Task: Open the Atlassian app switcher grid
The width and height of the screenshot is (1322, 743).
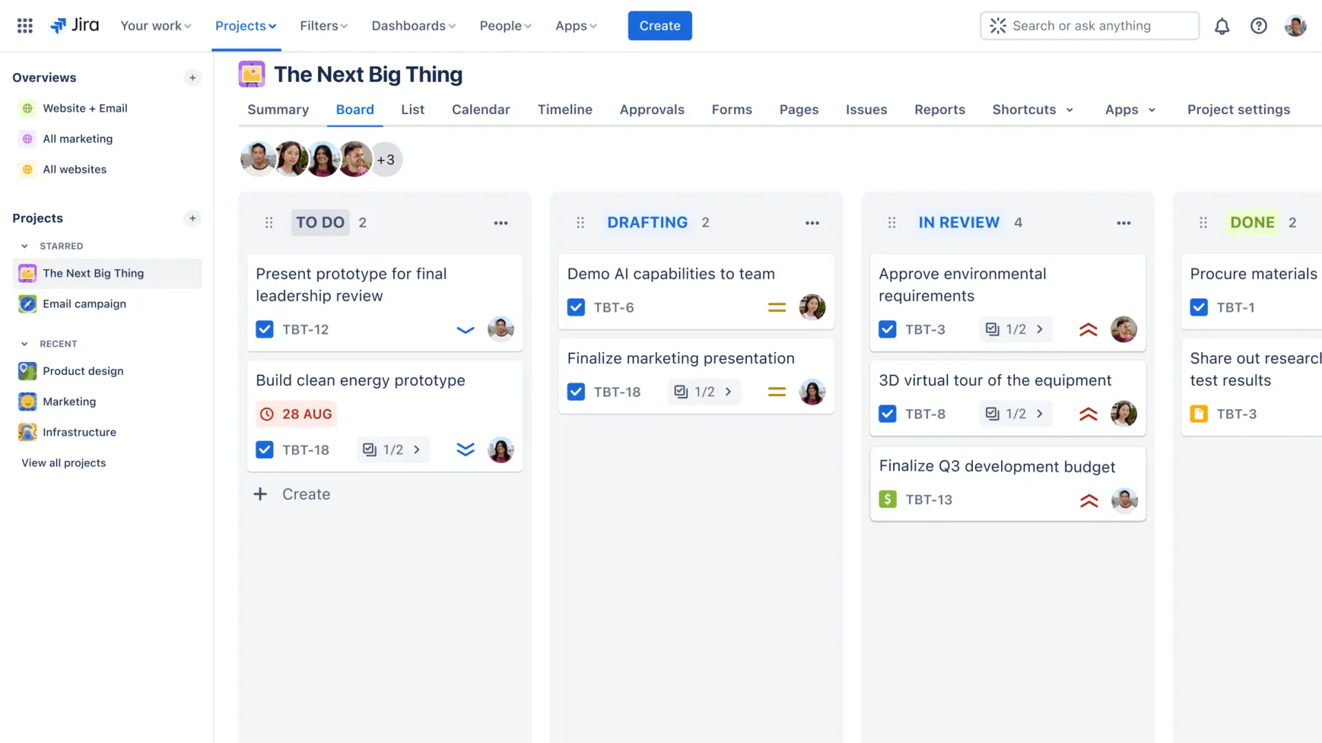Action: pyautogui.click(x=25, y=25)
